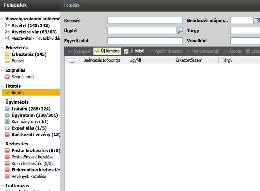Collapse the Szignálás section

2,70
